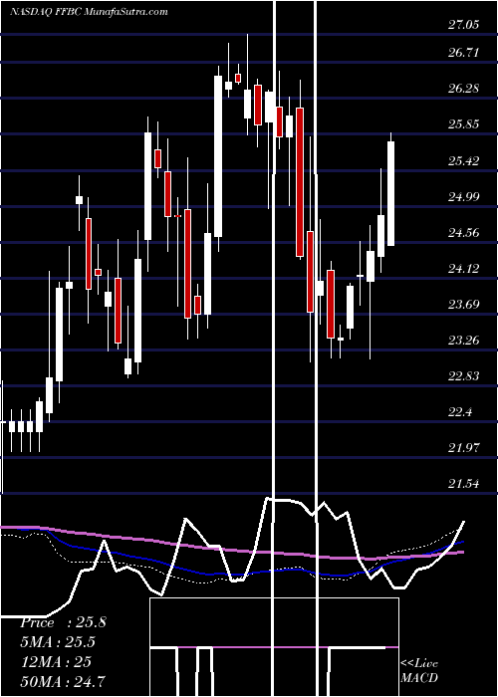Click the 50MA : 24.7 readout
Screen dimensions: 498x697
pyautogui.click(x=63, y=681)
